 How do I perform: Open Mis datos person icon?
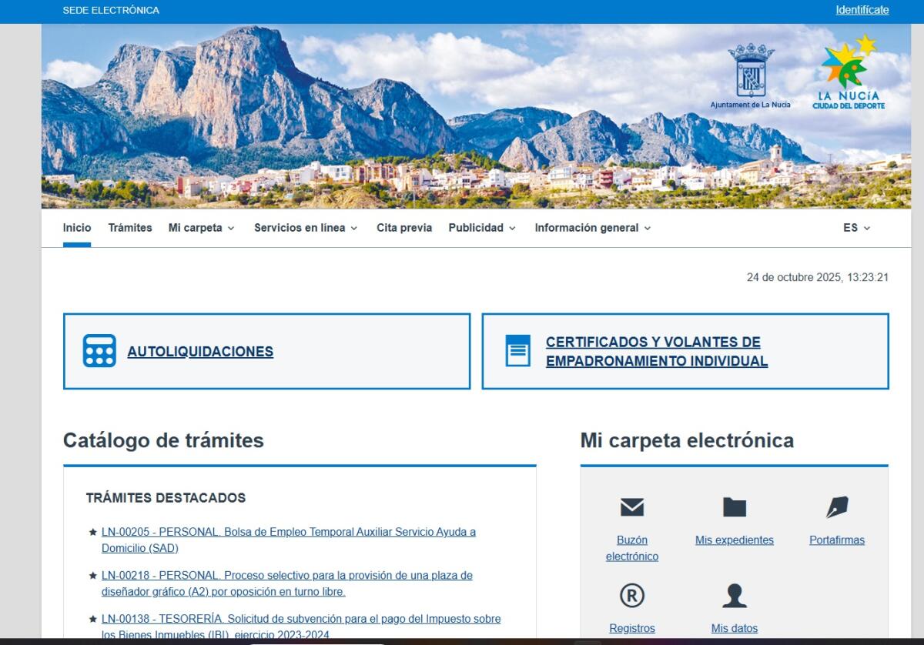(734, 597)
